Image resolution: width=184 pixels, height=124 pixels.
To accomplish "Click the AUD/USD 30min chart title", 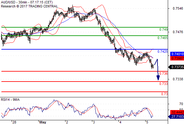I will pyautogui.click(x=27, y=2).
